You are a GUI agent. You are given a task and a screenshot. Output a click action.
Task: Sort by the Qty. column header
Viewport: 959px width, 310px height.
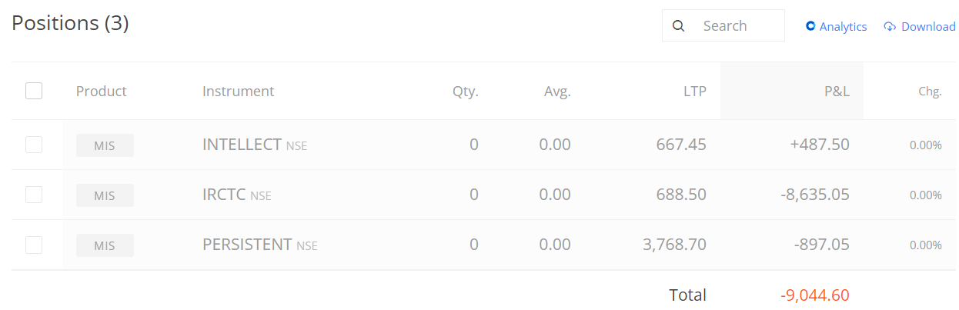(465, 92)
